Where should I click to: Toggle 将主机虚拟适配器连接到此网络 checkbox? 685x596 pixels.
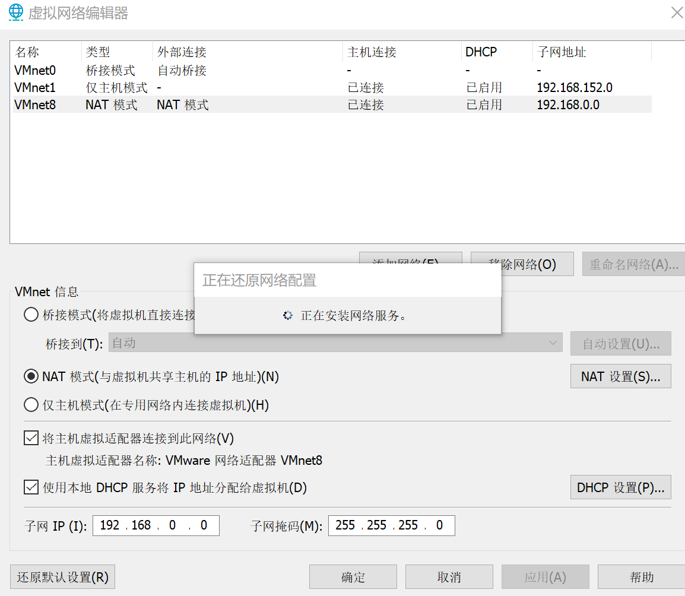31,438
